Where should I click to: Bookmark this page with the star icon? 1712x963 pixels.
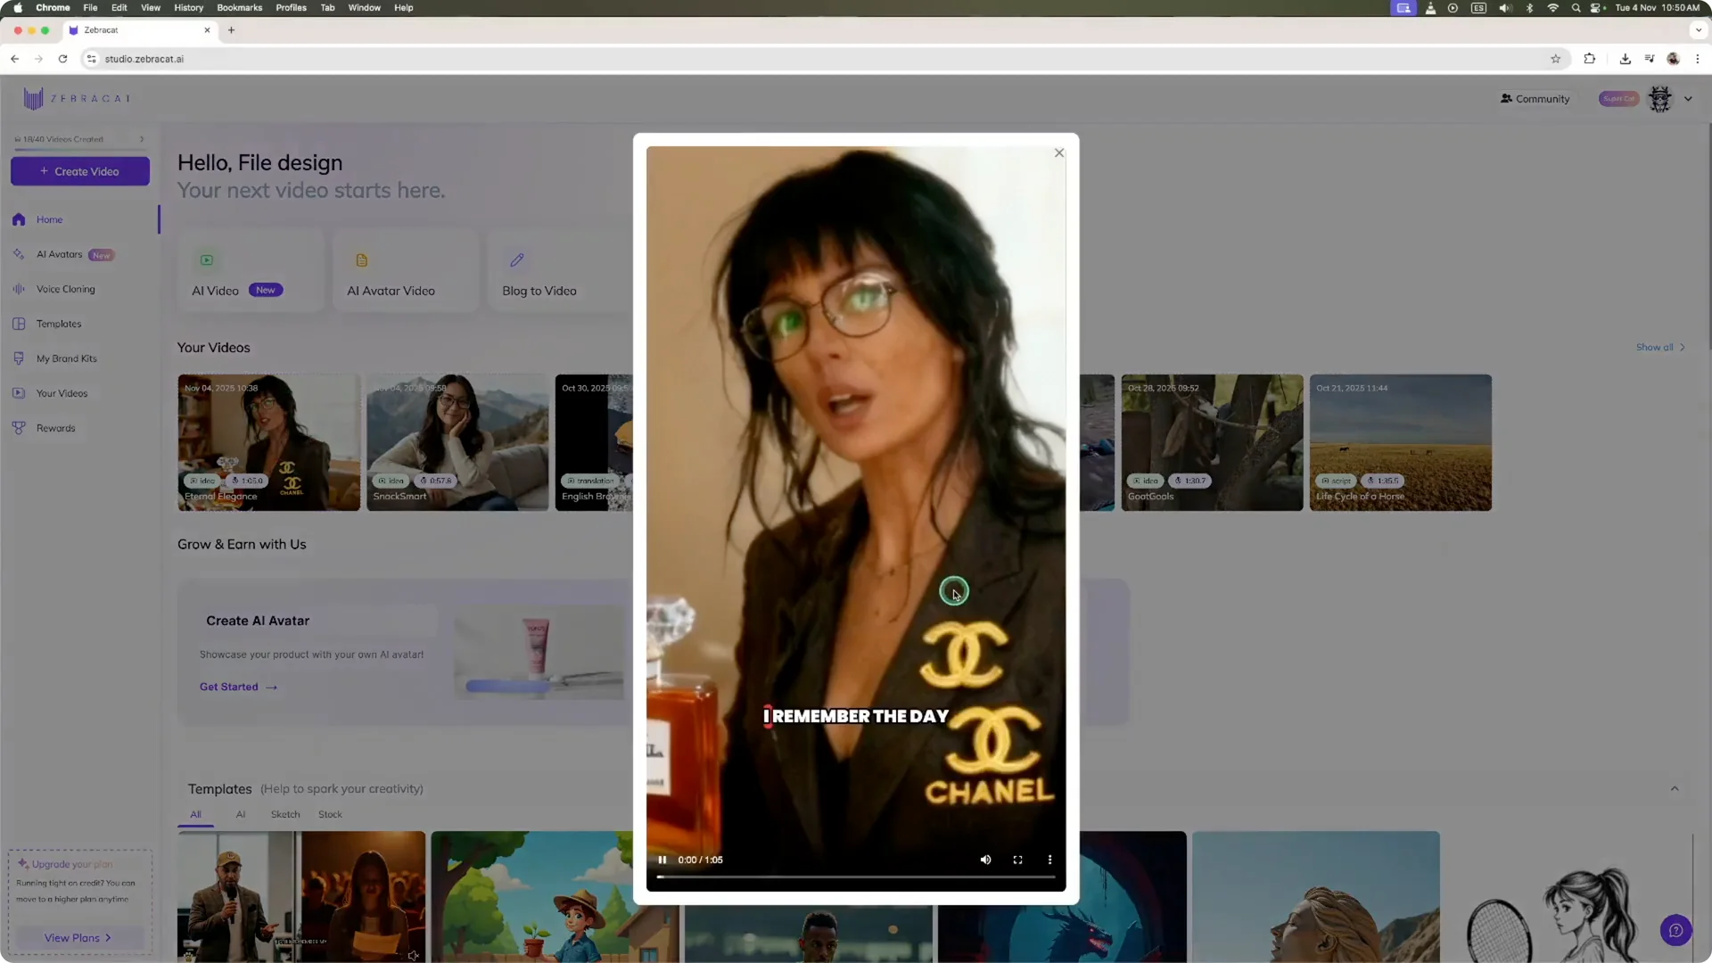[x=1555, y=59]
